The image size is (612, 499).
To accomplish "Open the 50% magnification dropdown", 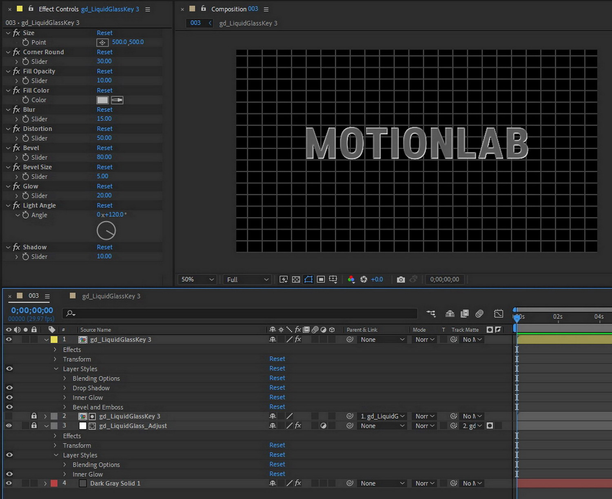I will click(197, 279).
